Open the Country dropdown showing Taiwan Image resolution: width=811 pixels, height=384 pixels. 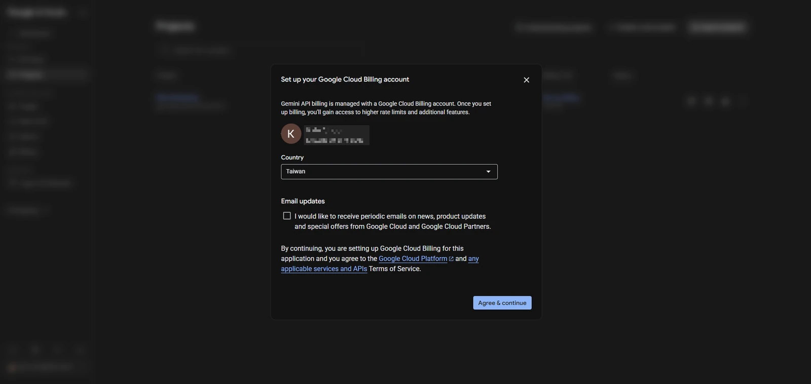[389, 172]
